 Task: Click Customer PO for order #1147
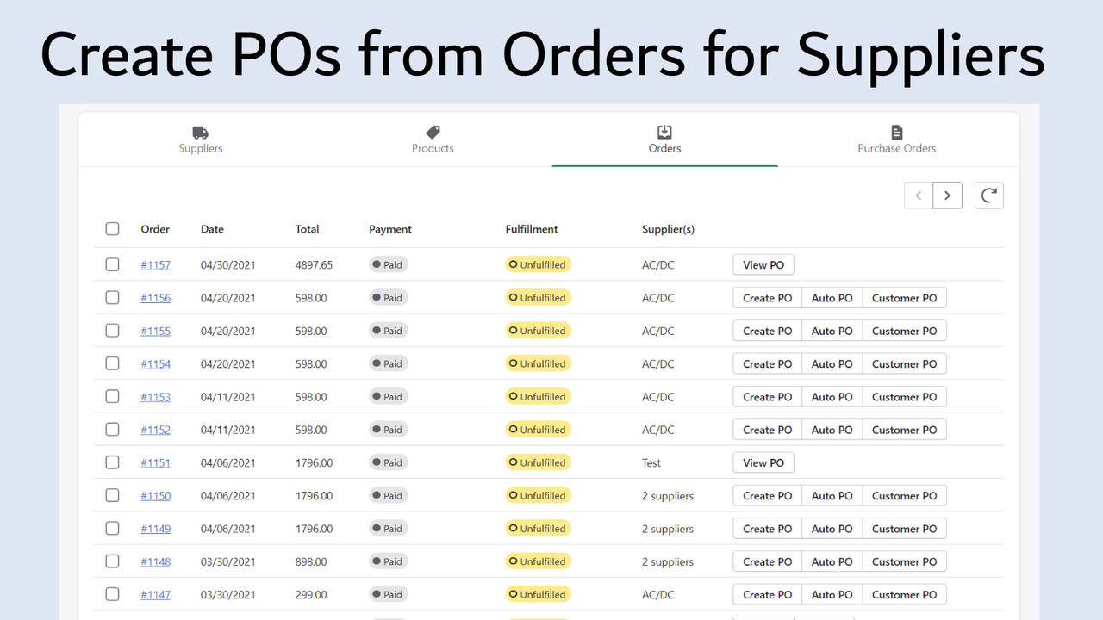[x=904, y=594]
